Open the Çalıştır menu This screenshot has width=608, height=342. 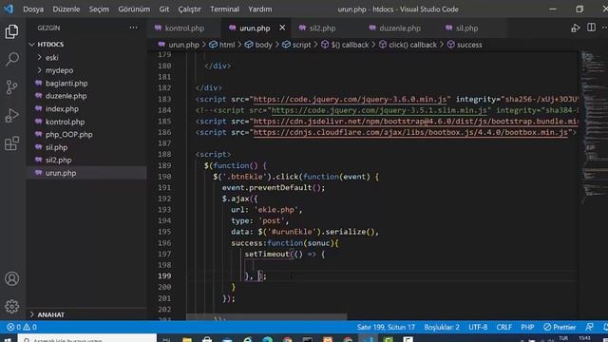tap(190, 9)
